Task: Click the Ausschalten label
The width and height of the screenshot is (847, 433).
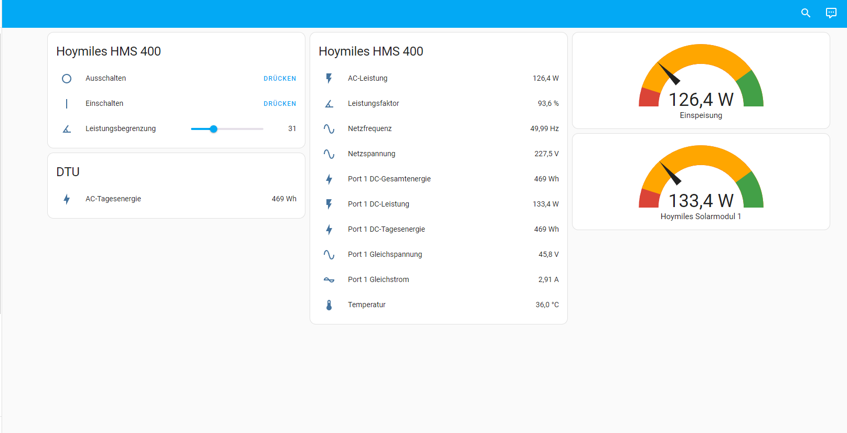Action: [105, 78]
